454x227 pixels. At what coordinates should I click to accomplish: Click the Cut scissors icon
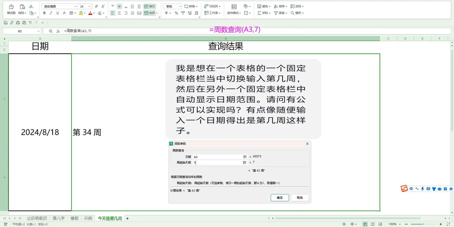click(x=31, y=6)
